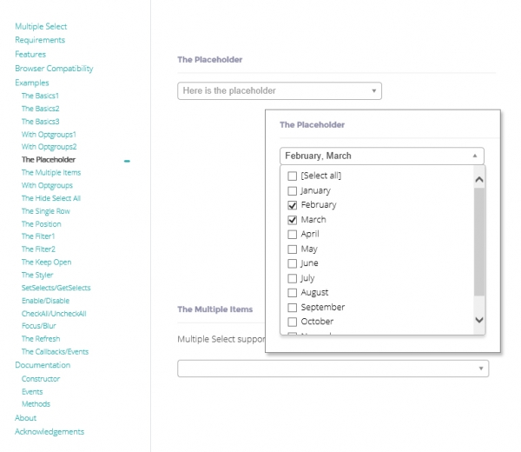Open Browser Compatibility link

point(54,69)
